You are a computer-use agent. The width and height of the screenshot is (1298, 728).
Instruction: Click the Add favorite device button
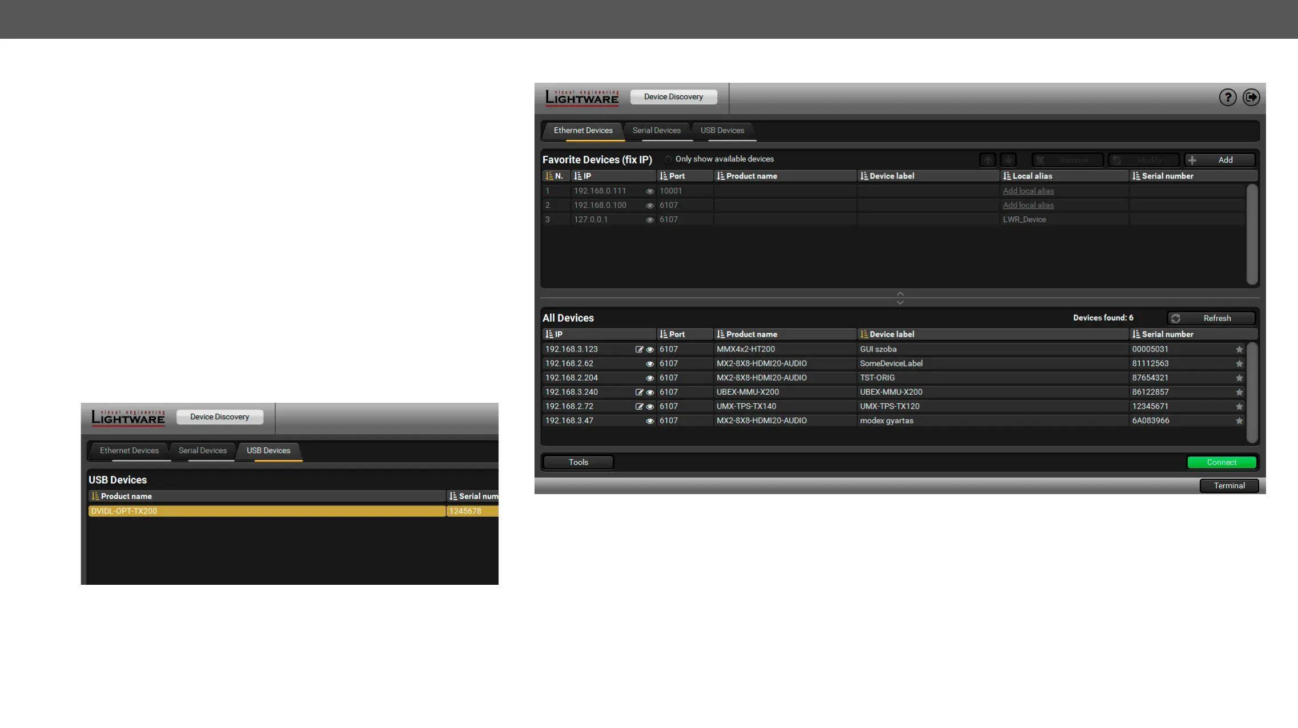pos(1220,160)
